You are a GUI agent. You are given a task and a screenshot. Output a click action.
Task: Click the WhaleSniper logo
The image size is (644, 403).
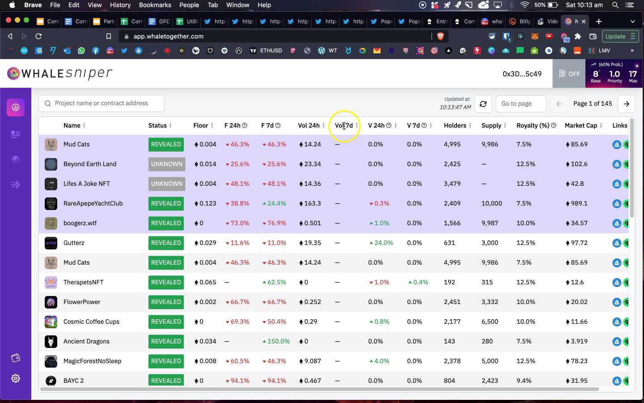[59, 73]
